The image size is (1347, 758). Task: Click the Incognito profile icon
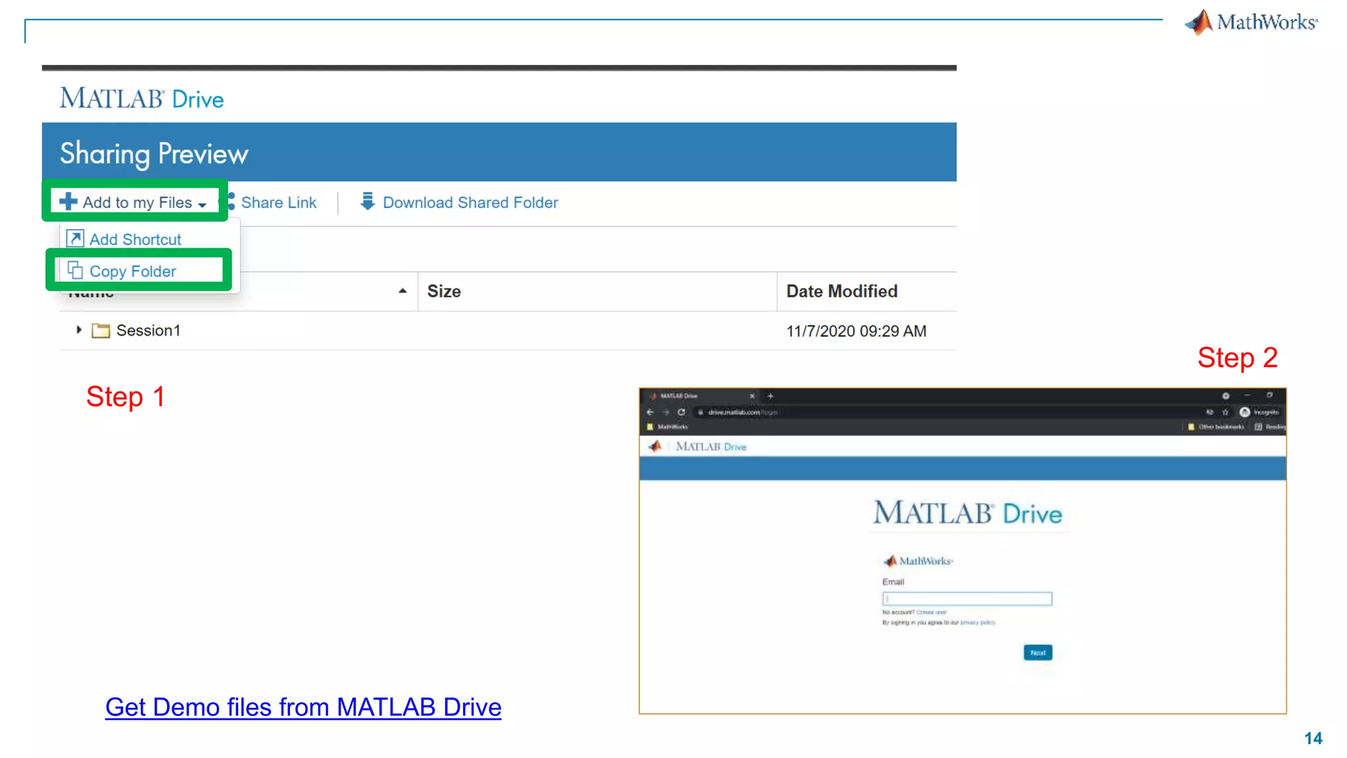click(1244, 413)
